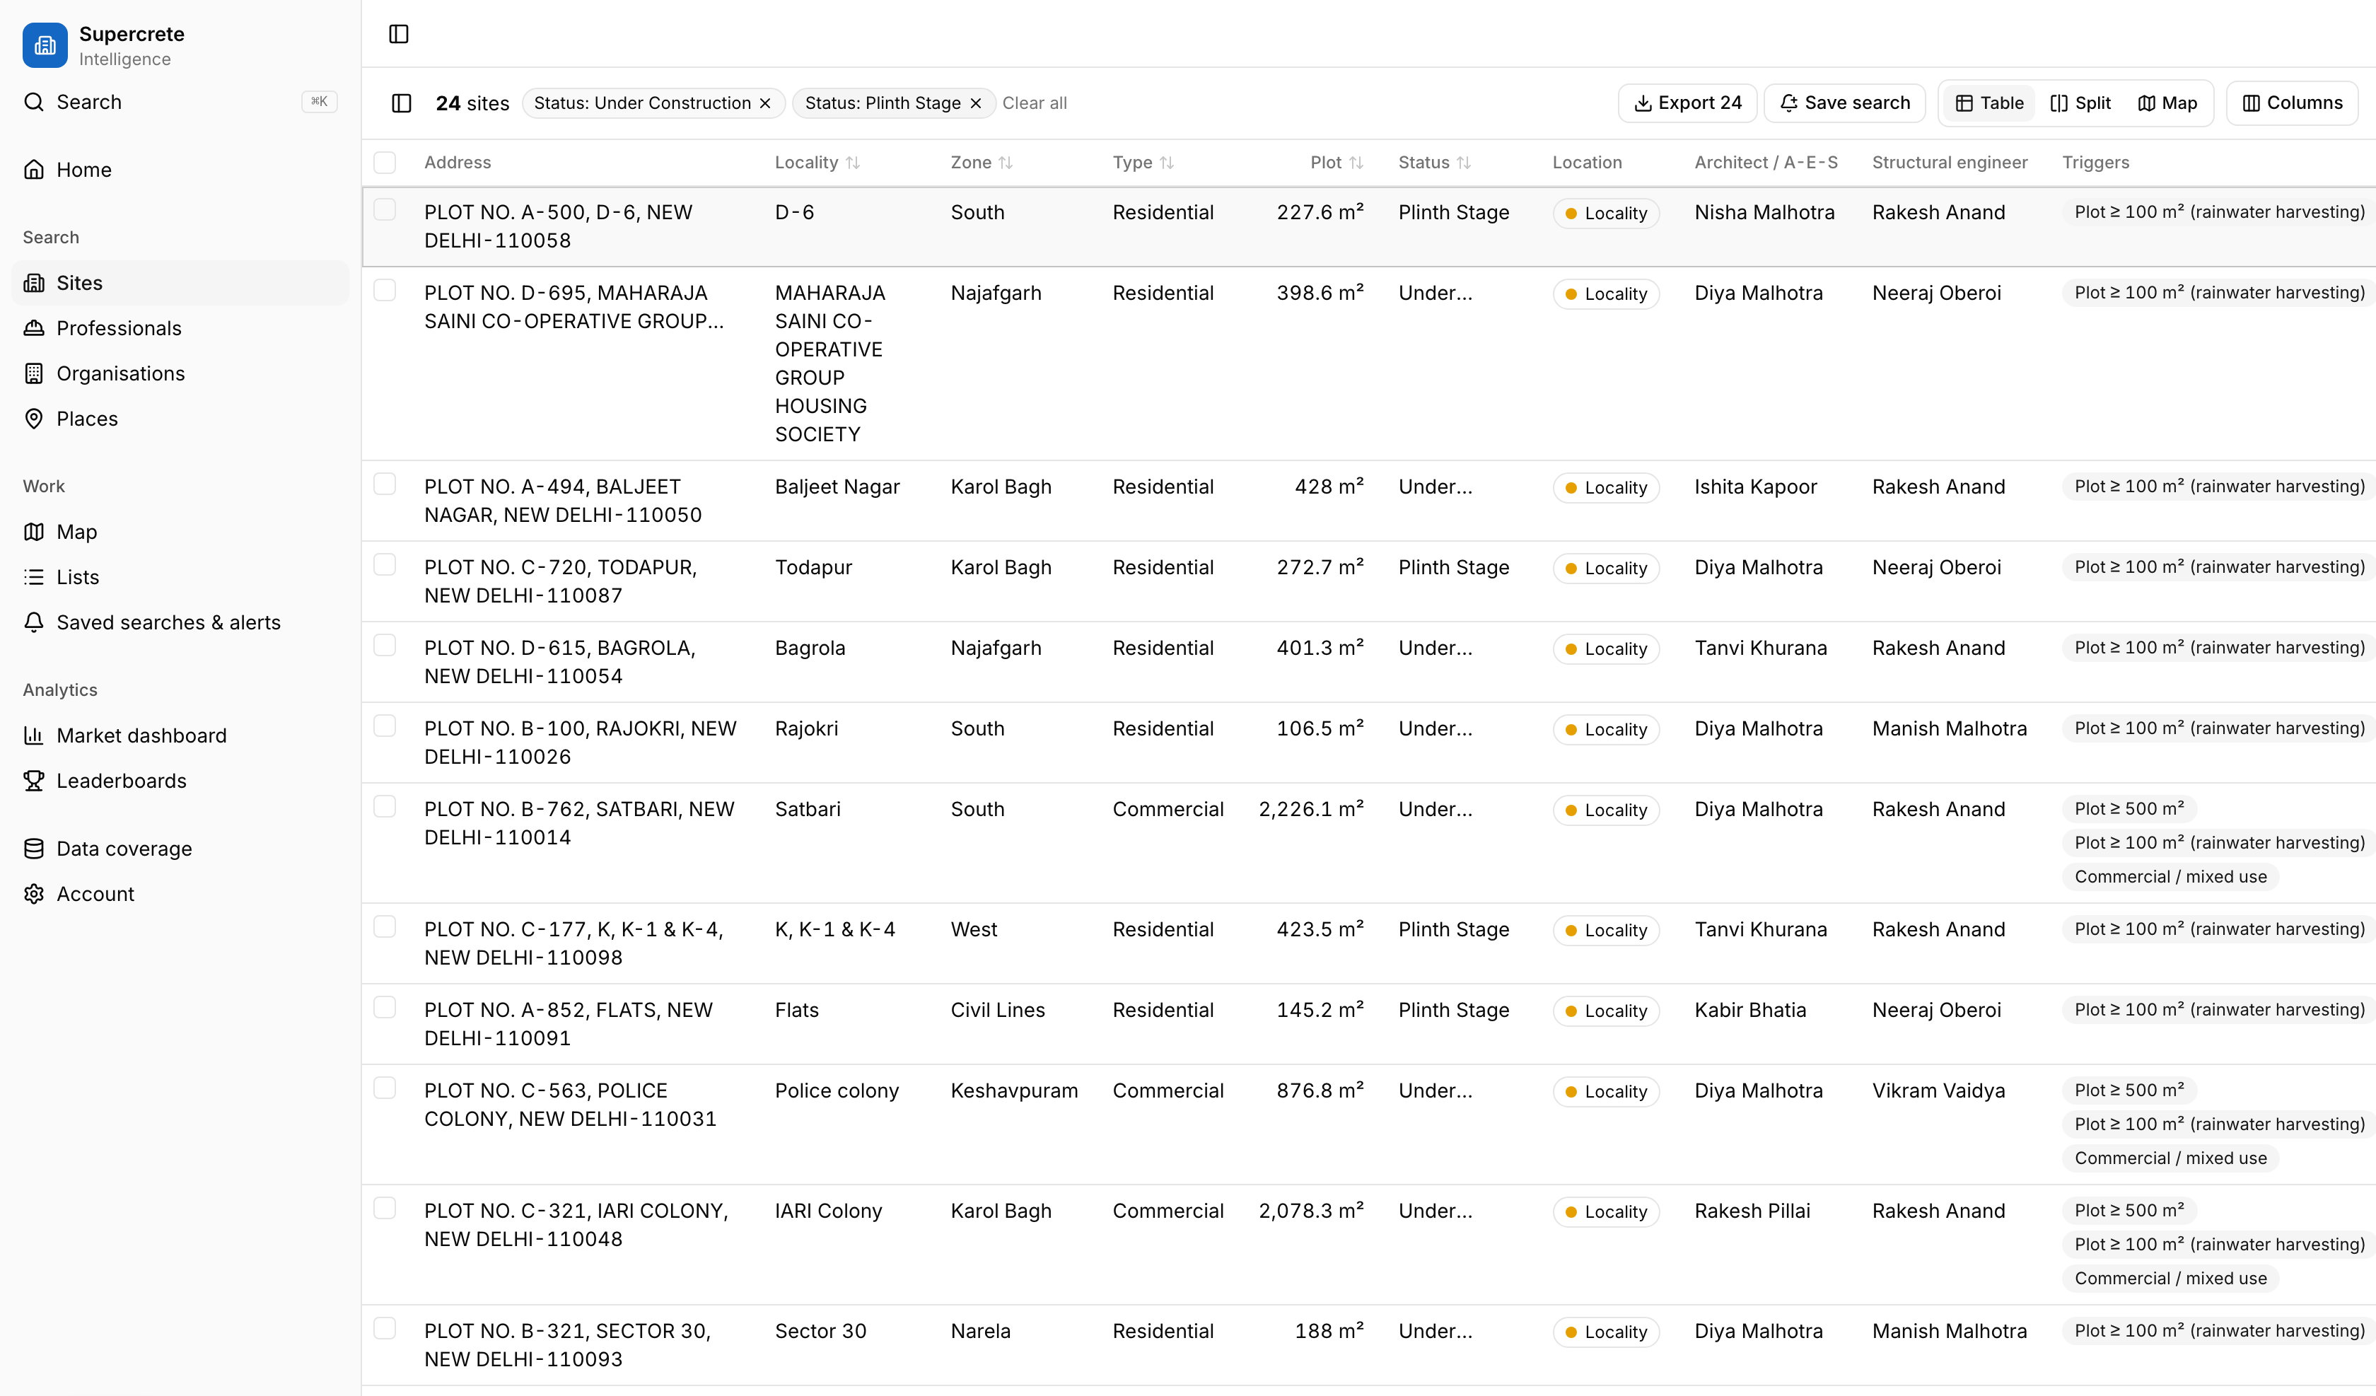
Task: Select the PLOT NO. A-494 row checkbox
Action: tap(385, 484)
